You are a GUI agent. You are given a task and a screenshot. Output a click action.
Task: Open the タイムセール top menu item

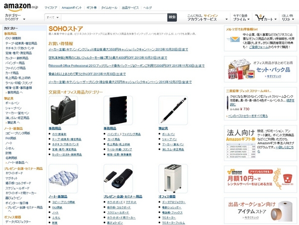coord(109,7)
